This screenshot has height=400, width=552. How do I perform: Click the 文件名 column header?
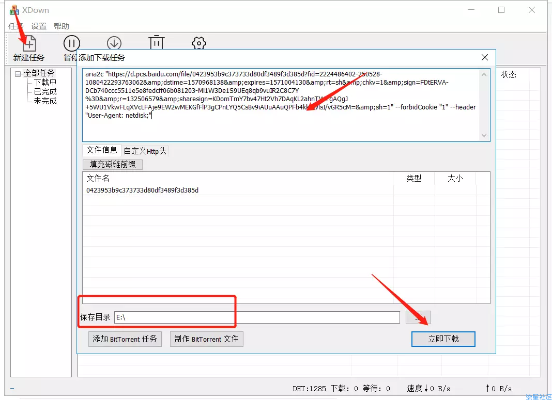(238, 178)
